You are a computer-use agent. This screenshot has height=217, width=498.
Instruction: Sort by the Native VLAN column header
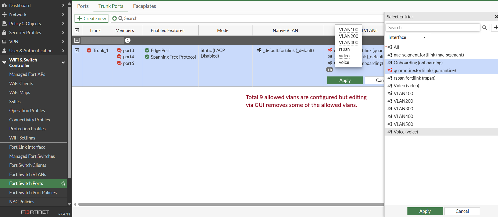click(285, 30)
